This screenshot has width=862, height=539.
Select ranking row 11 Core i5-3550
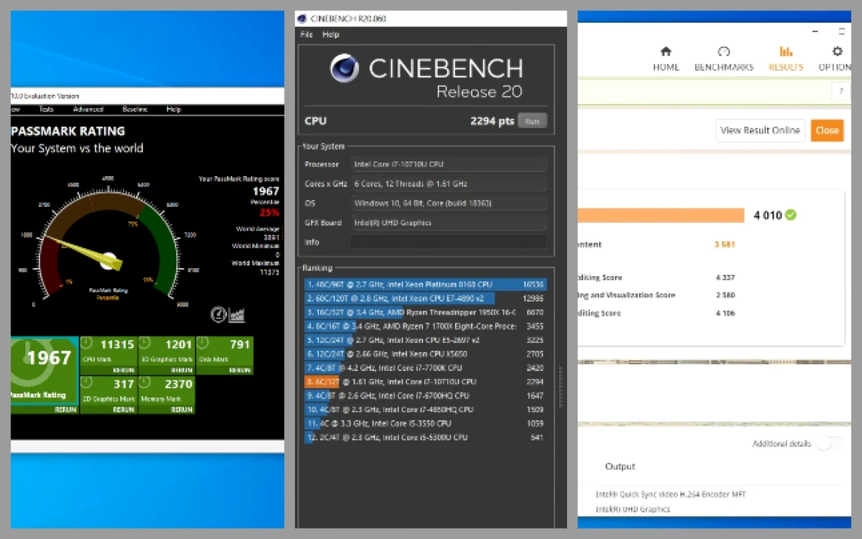[425, 423]
